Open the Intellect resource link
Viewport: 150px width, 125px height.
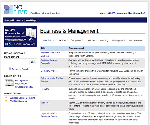coord(44,103)
